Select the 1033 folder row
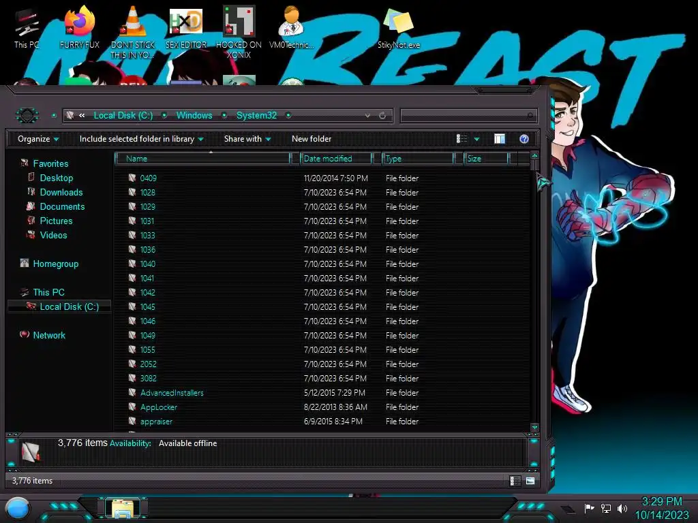The image size is (698, 523). click(322, 235)
